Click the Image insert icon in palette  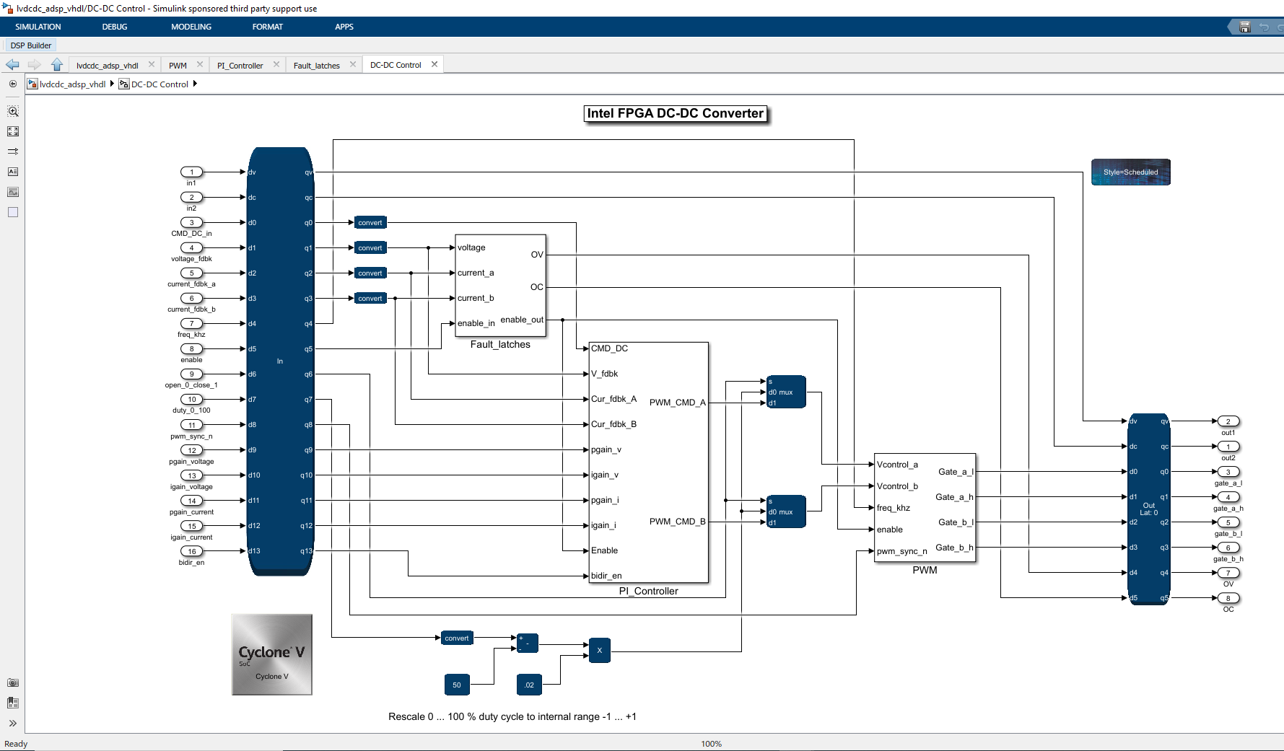tap(13, 192)
